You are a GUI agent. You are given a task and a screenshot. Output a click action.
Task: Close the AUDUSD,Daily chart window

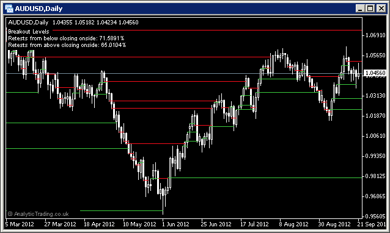pyautogui.click(x=381, y=9)
